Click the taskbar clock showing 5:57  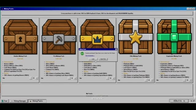[193, 101]
